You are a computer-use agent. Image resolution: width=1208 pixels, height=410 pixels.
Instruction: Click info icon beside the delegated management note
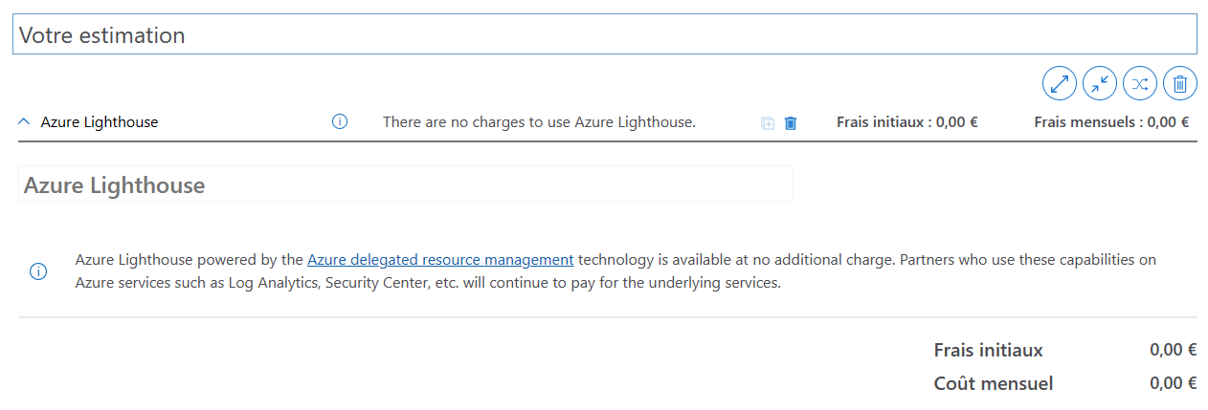(x=38, y=271)
